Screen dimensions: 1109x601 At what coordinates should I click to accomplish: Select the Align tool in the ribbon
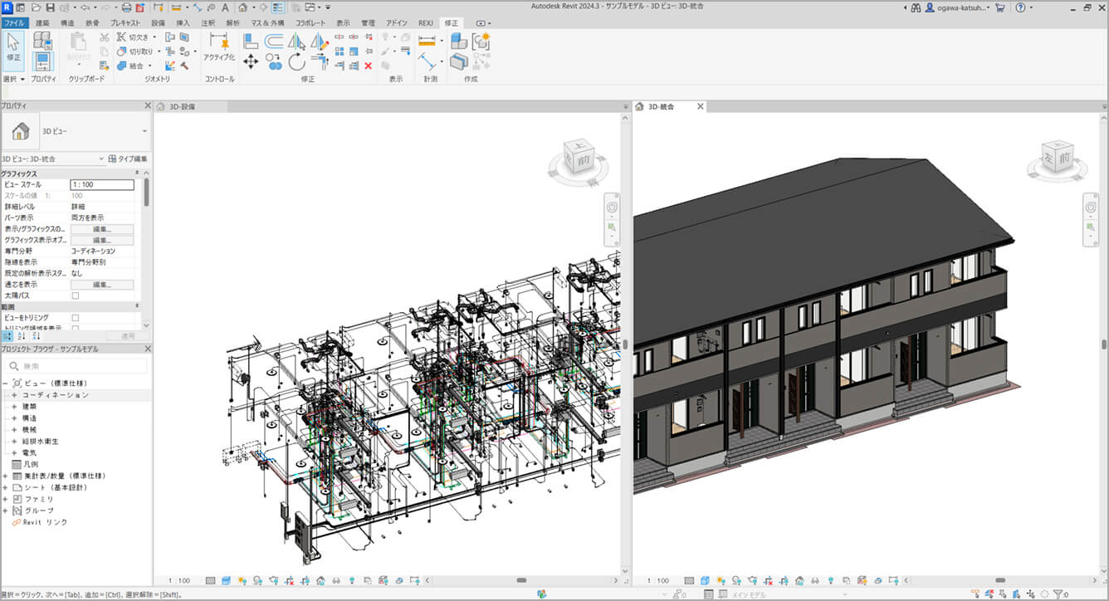tap(251, 41)
